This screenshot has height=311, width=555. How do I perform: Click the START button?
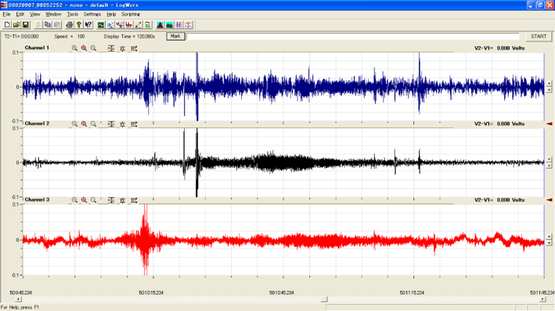(539, 37)
